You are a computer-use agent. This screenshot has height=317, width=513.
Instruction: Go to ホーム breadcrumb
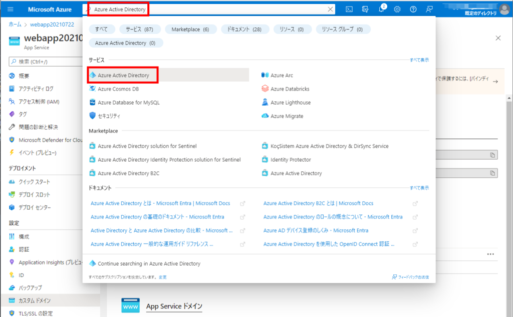point(15,24)
